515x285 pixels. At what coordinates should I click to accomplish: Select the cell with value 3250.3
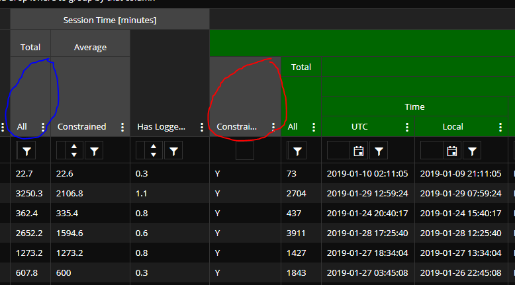(29, 194)
